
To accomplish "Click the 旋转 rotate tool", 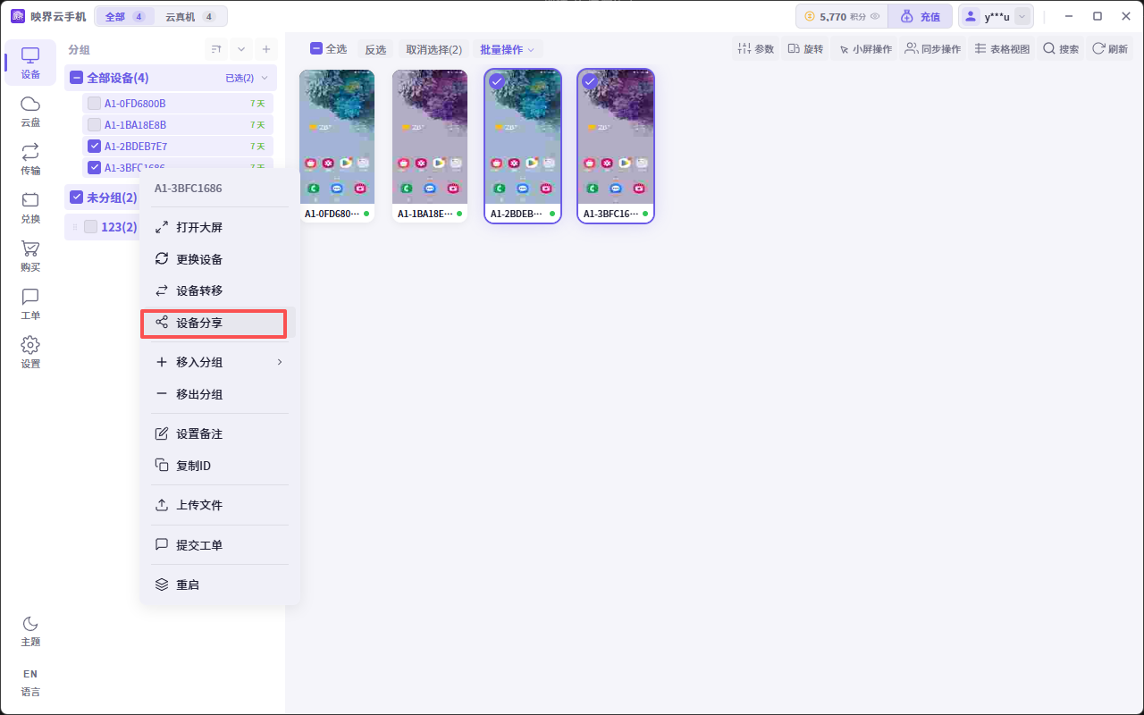I will tap(805, 49).
